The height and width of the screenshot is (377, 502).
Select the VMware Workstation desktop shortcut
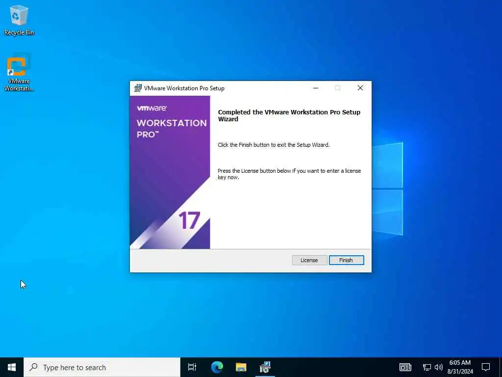[x=19, y=73]
